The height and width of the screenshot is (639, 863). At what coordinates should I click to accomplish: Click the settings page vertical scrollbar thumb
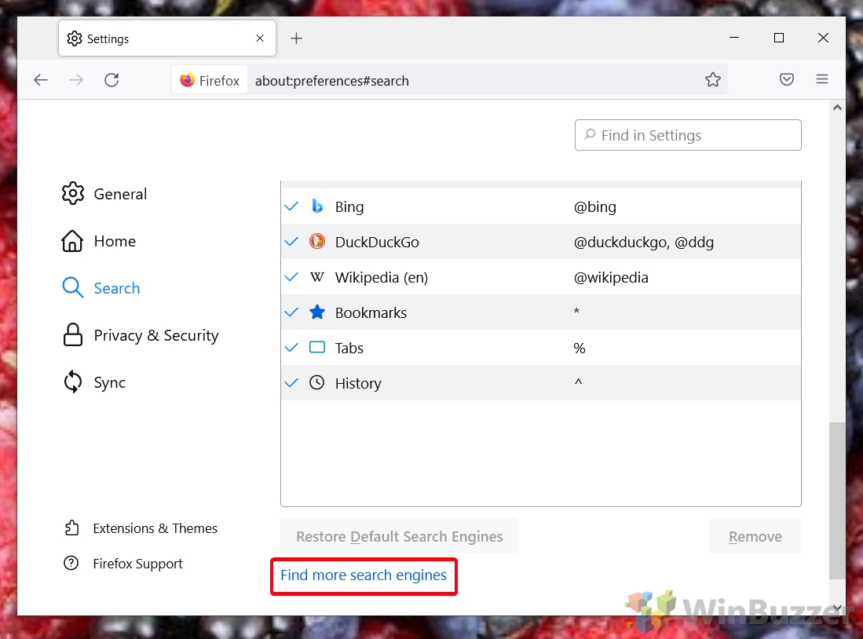pyautogui.click(x=837, y=500)
